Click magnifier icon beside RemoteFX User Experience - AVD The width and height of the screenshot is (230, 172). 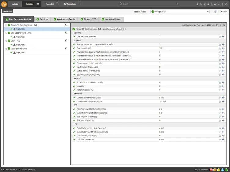point(66,25)
